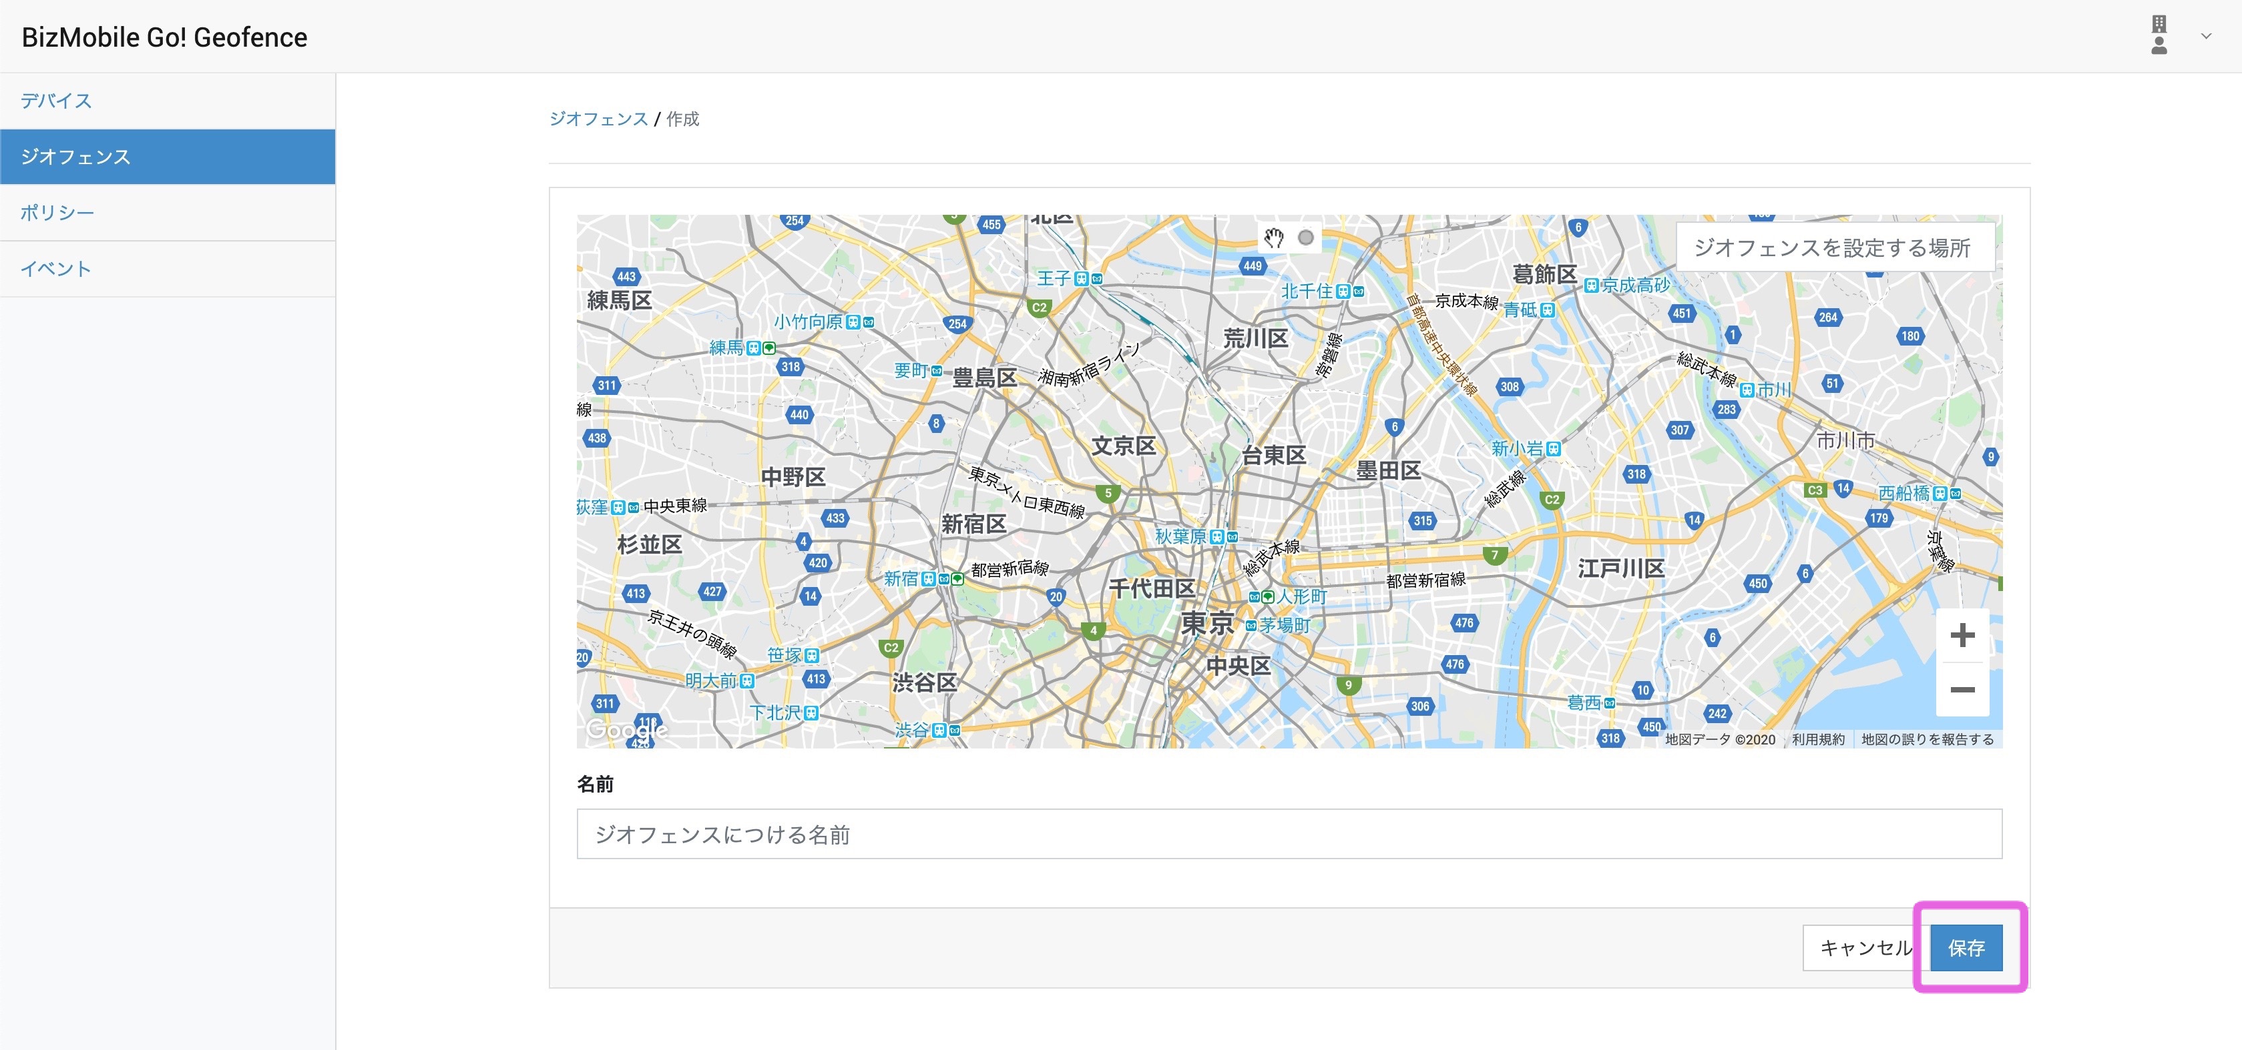
Task: Click the user account icon at top right
Action: [x=2159, y=35]
